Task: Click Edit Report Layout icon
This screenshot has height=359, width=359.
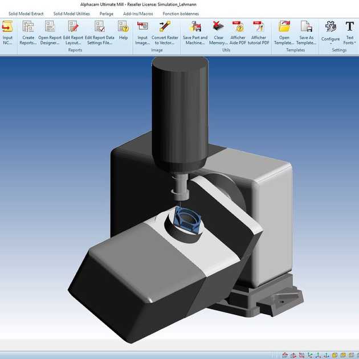Action: [74, 27]
